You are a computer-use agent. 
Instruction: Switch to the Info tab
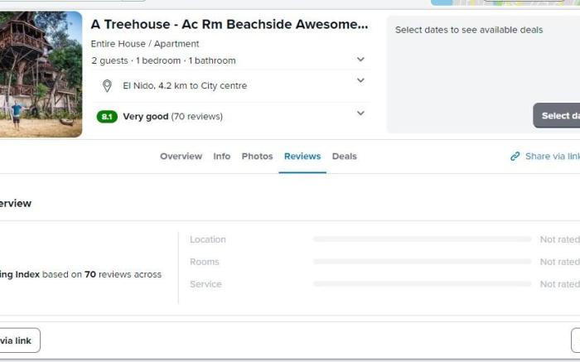(221, 157)
